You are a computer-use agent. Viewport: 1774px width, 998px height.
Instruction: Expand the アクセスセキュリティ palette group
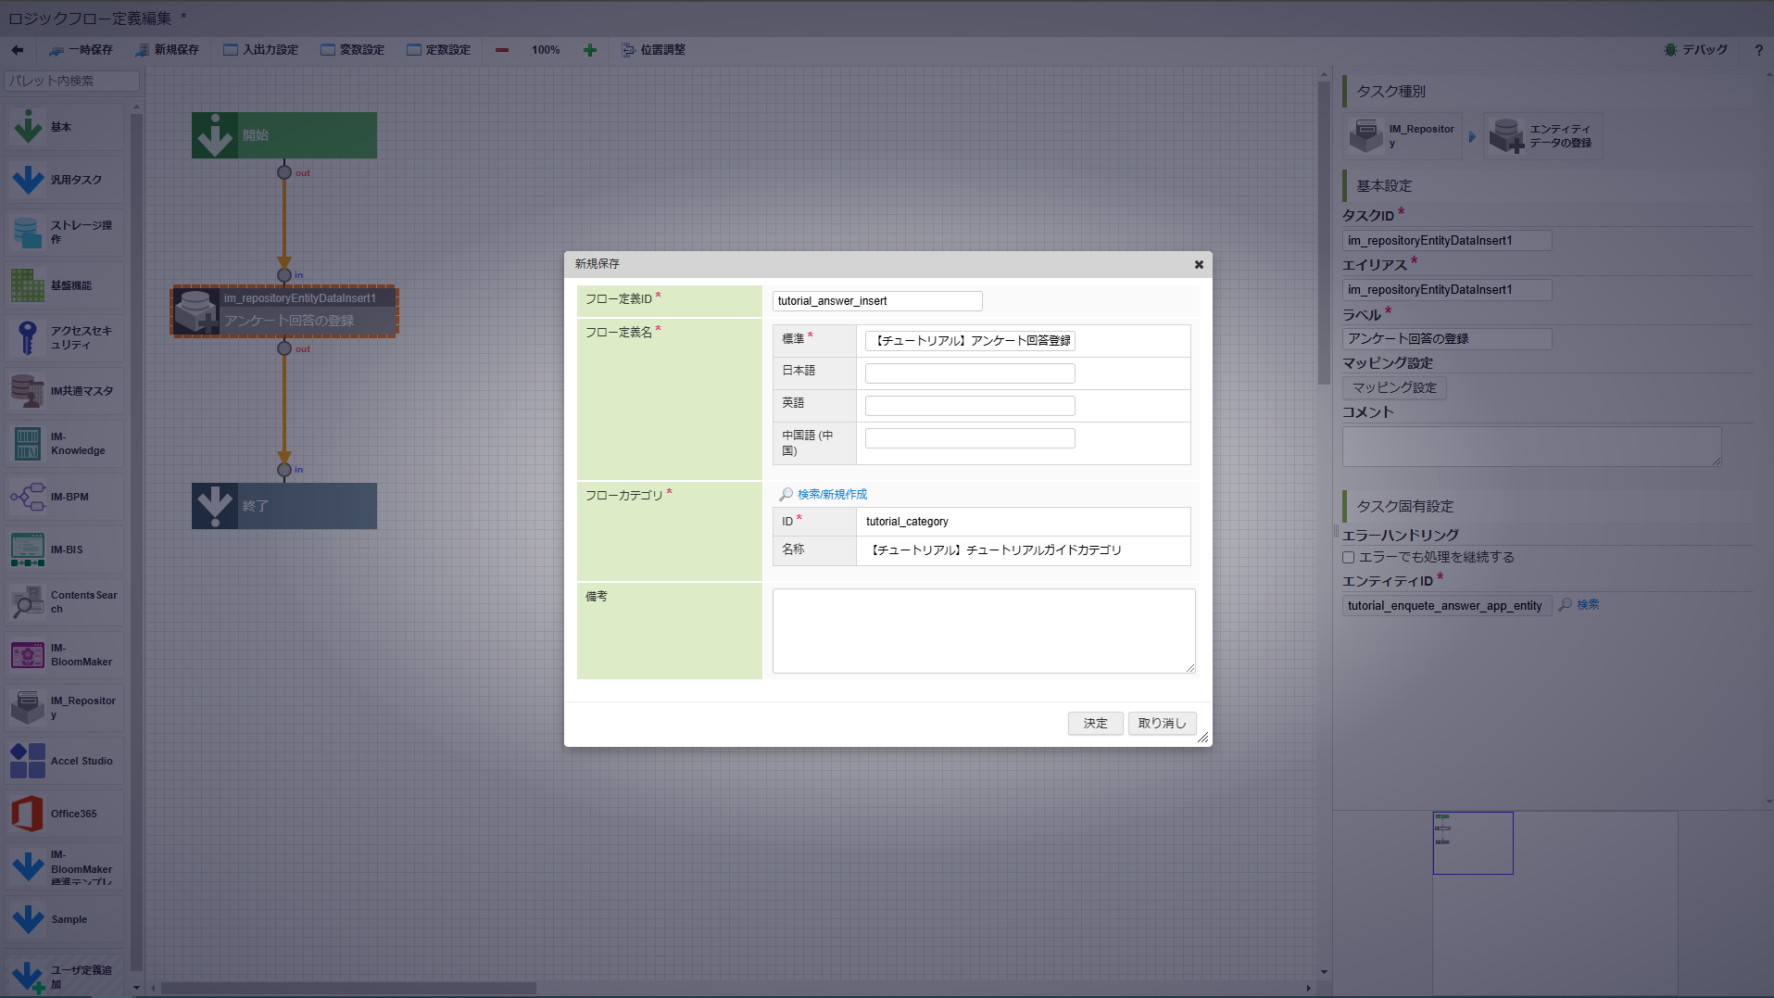click(x=64, y=337)
